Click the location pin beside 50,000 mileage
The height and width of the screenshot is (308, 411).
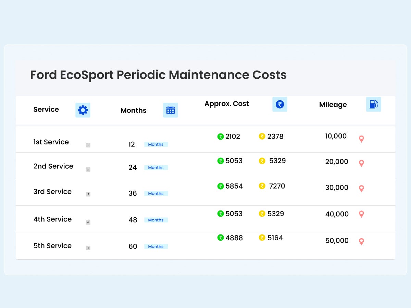tap(361, 241)
